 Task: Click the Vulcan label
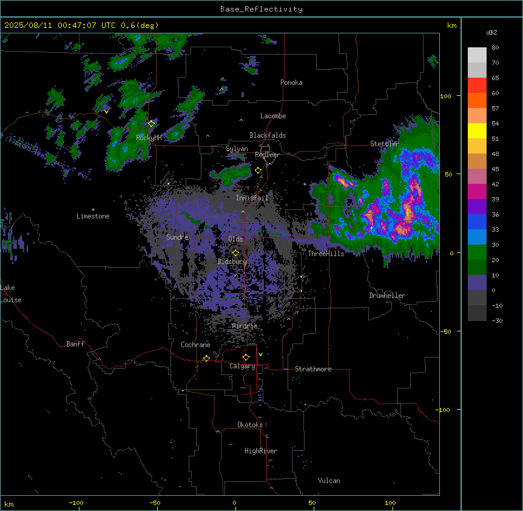329,481
